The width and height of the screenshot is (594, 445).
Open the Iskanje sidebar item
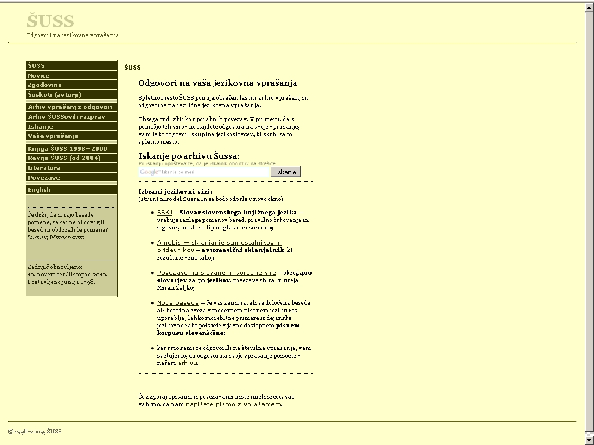41,126
